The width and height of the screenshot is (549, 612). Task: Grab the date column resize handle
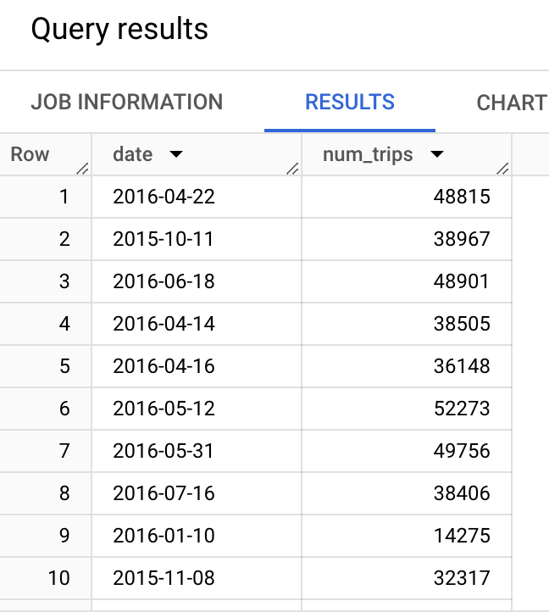click(292, 168)
